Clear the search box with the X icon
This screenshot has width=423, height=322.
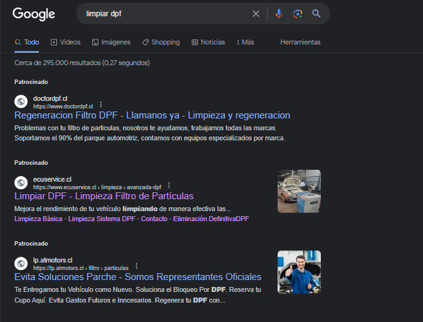click(256, 14)
